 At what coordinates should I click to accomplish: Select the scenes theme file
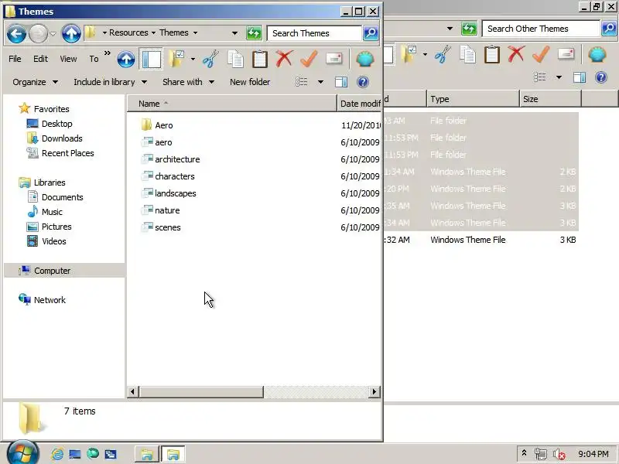[x=167, y=227]
